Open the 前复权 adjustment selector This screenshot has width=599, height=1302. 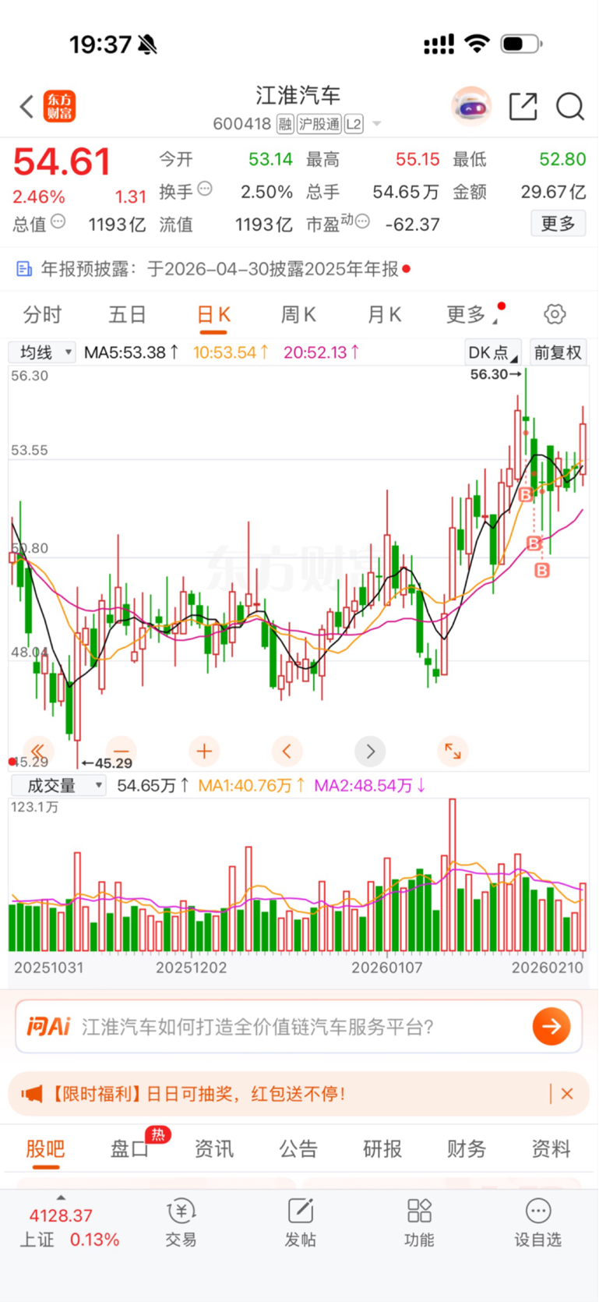click(558, 352)
